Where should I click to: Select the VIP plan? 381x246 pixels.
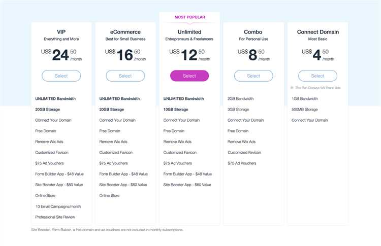[61, 76]
